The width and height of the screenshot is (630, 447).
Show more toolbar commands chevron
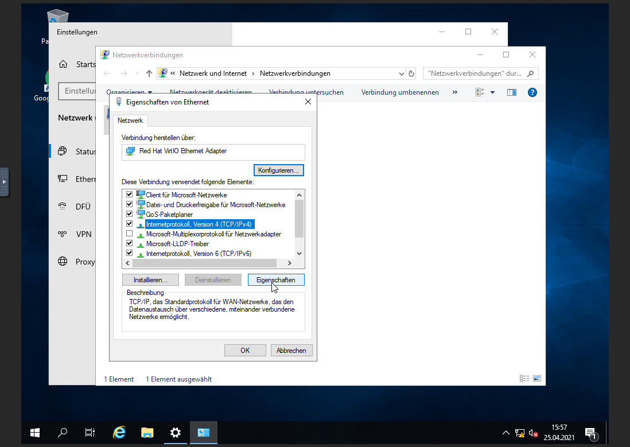click(x=455, y=92)
